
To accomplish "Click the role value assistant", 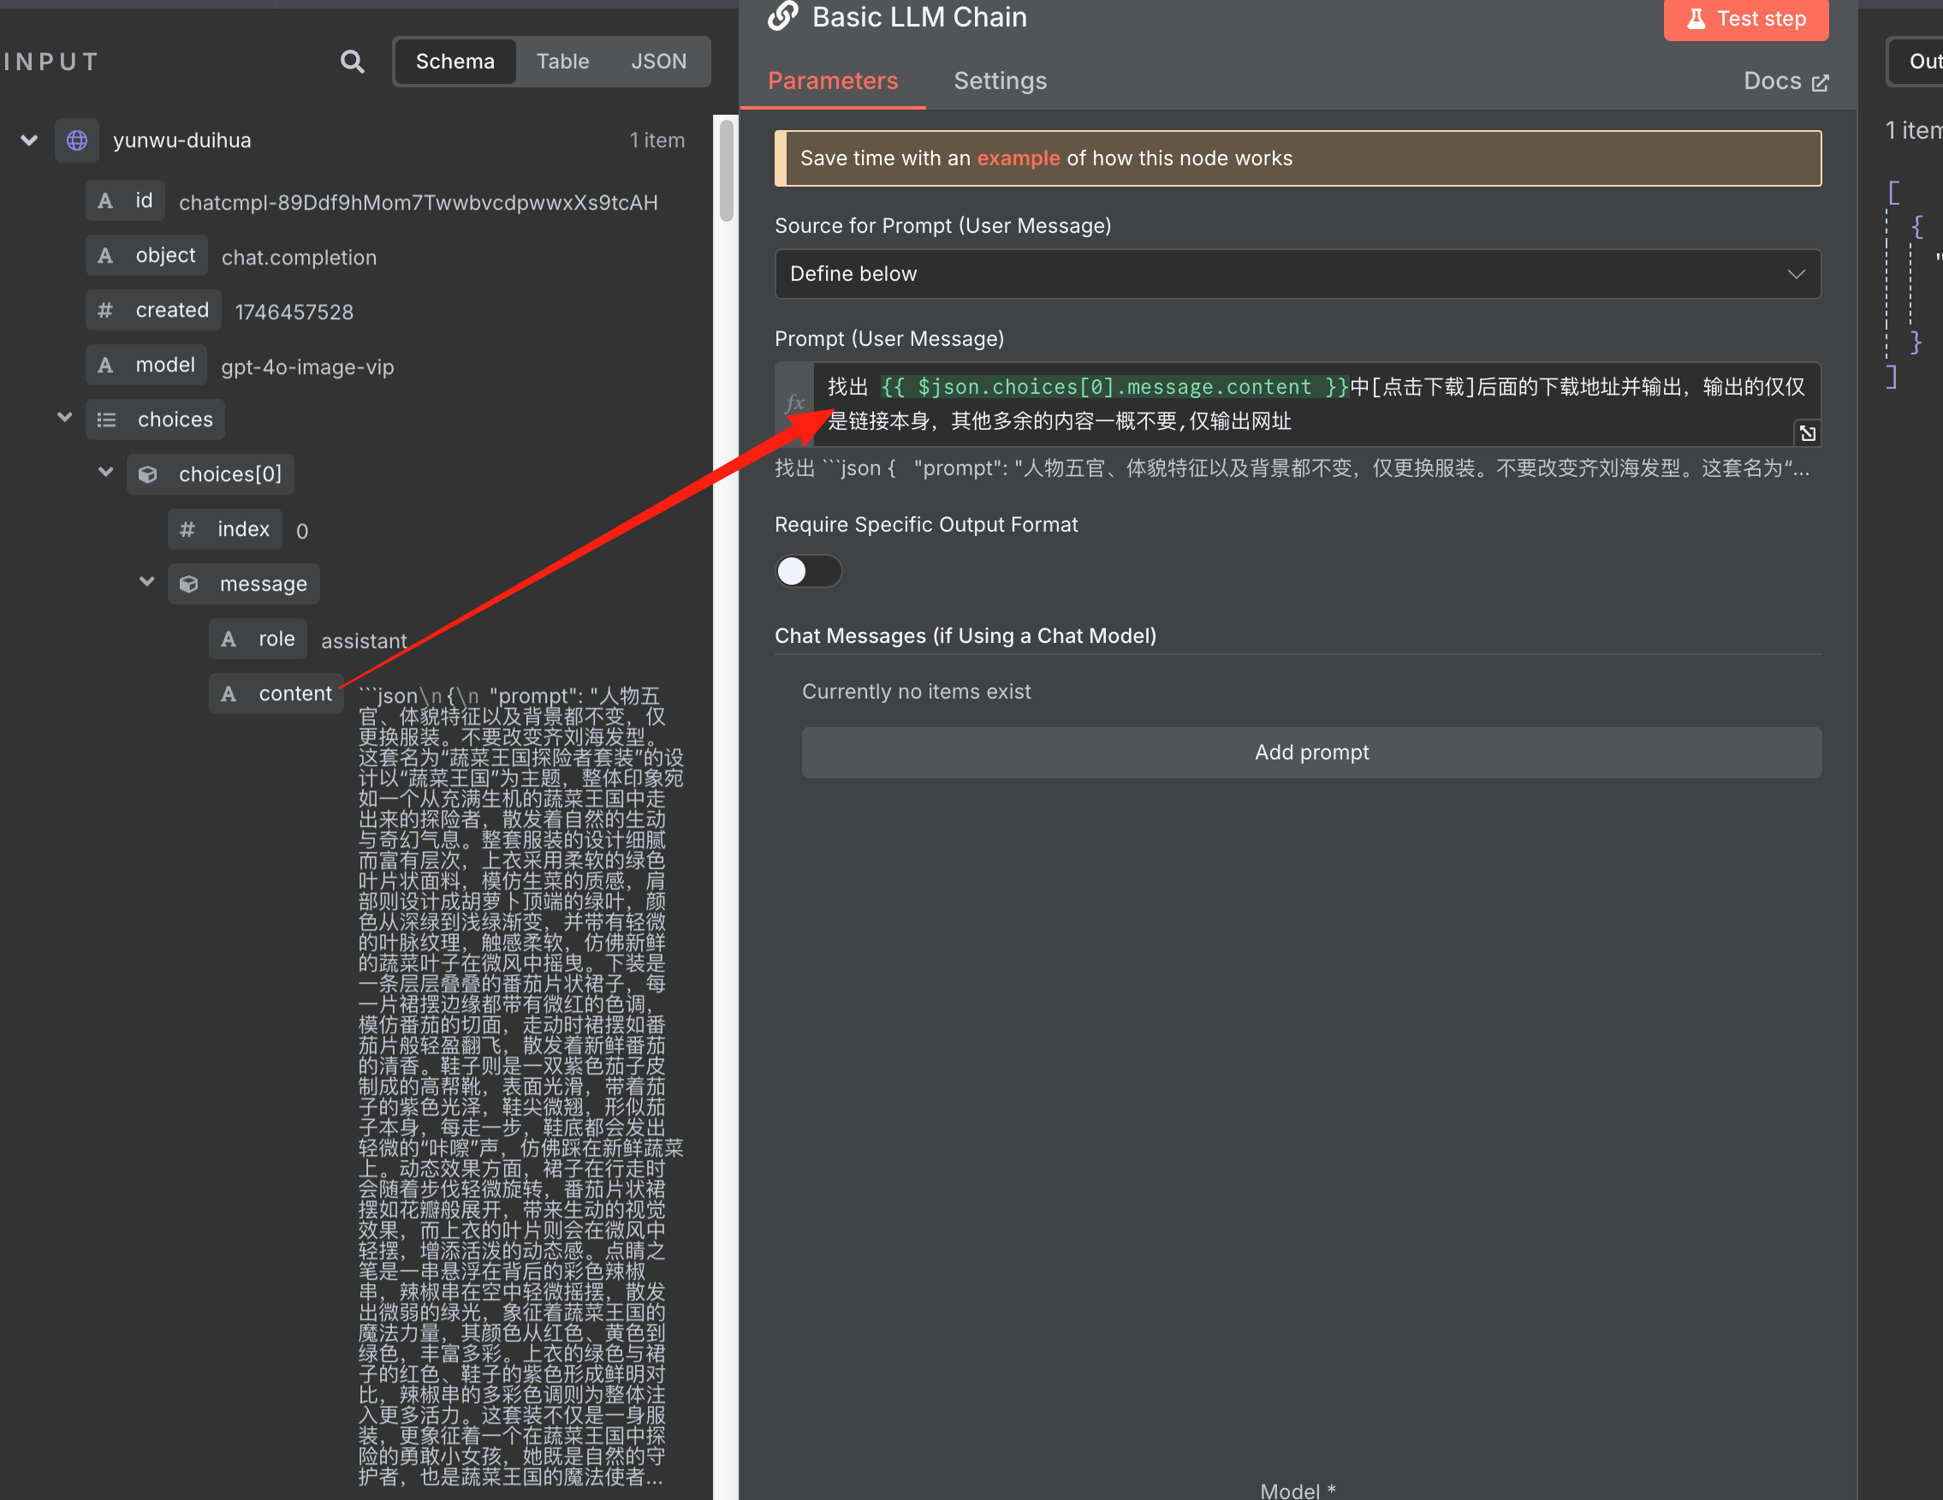I will (364, 640).
